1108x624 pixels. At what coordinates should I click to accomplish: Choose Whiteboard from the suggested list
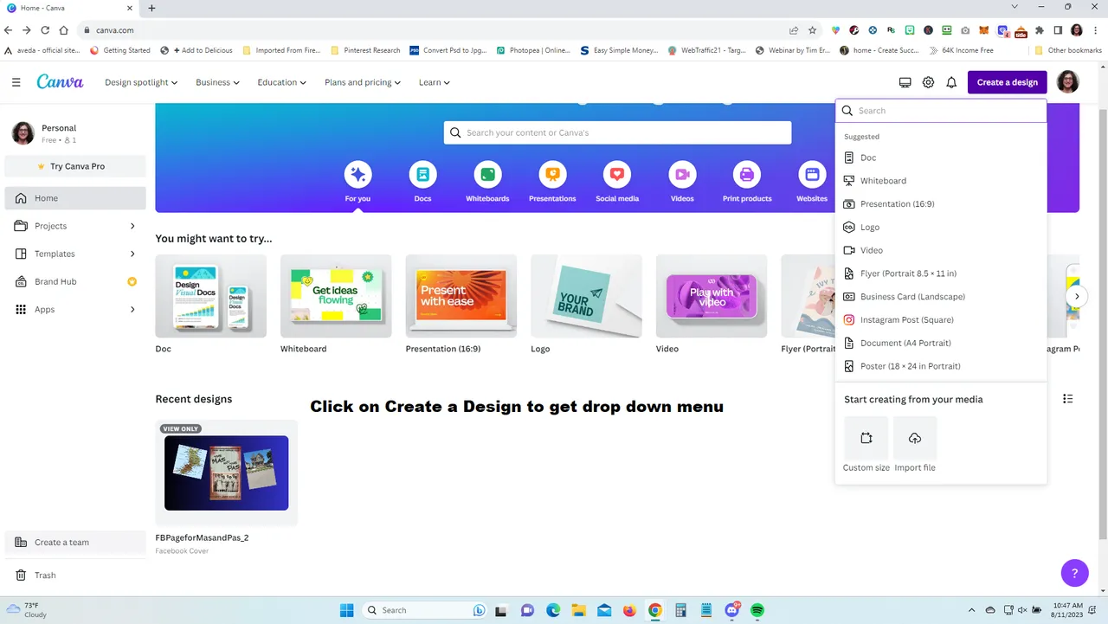941,181
